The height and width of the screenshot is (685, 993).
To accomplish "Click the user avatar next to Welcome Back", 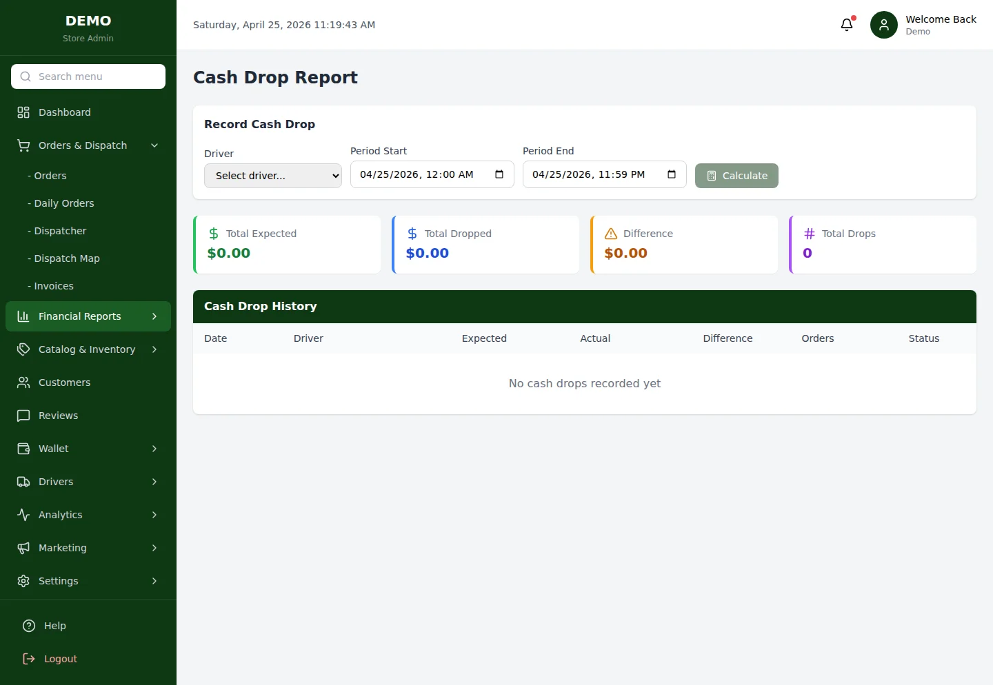I will click(883, 24).
